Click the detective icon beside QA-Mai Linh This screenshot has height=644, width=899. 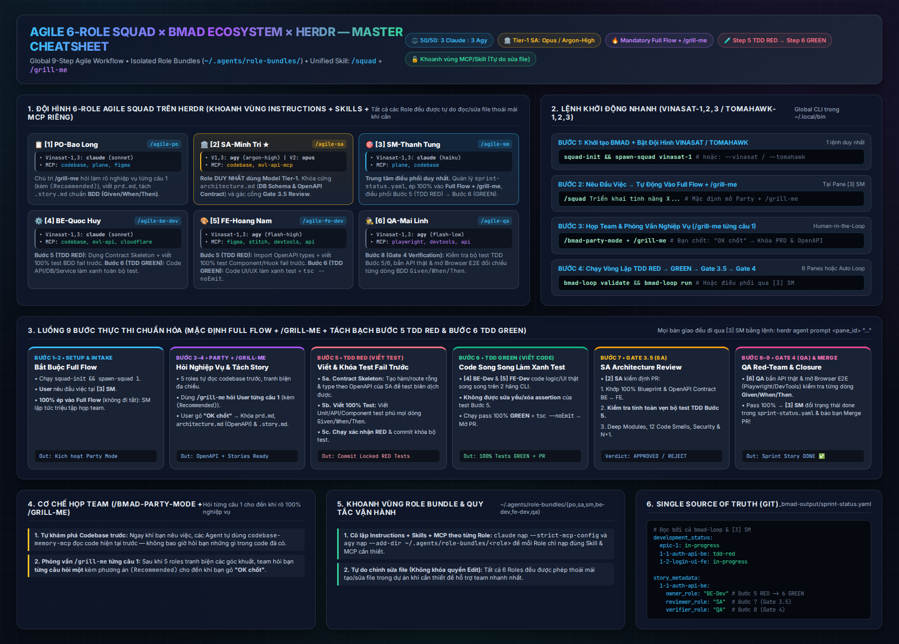(x=369, y=221)
